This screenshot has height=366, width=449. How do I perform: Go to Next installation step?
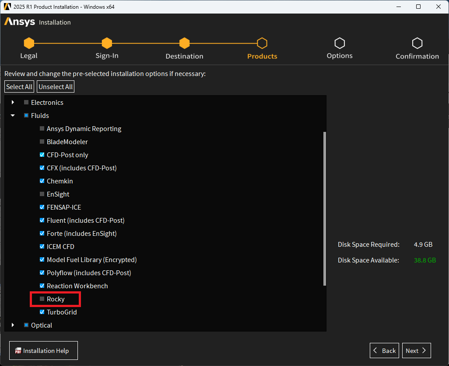click(416, 351)
